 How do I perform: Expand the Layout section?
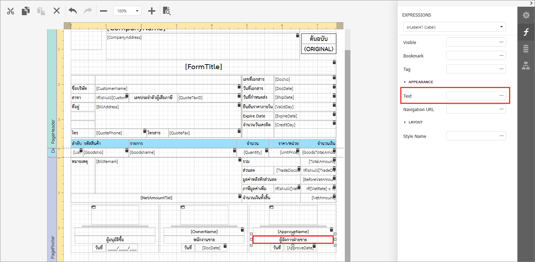pyautogui.click(x=415, y=122)
